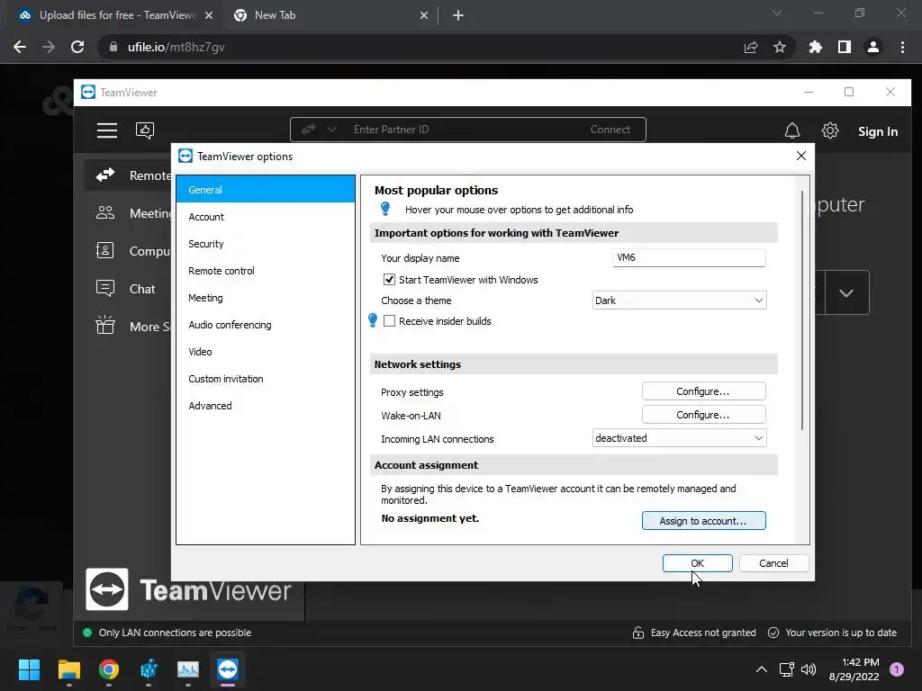Expand the connection mode dropdown near Partner ID

tap(331, 130)
